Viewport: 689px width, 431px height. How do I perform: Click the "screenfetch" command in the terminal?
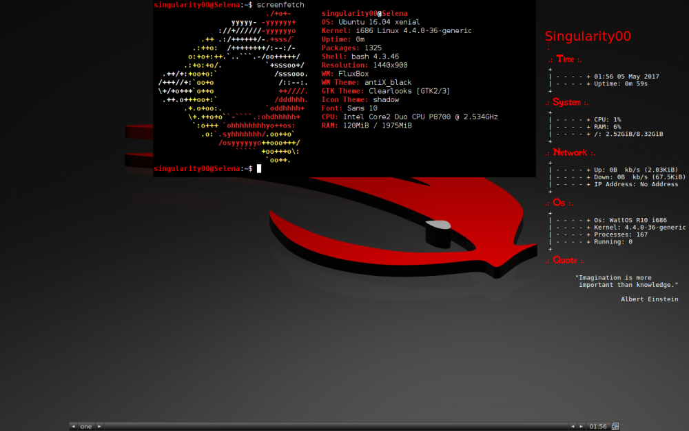280,5
